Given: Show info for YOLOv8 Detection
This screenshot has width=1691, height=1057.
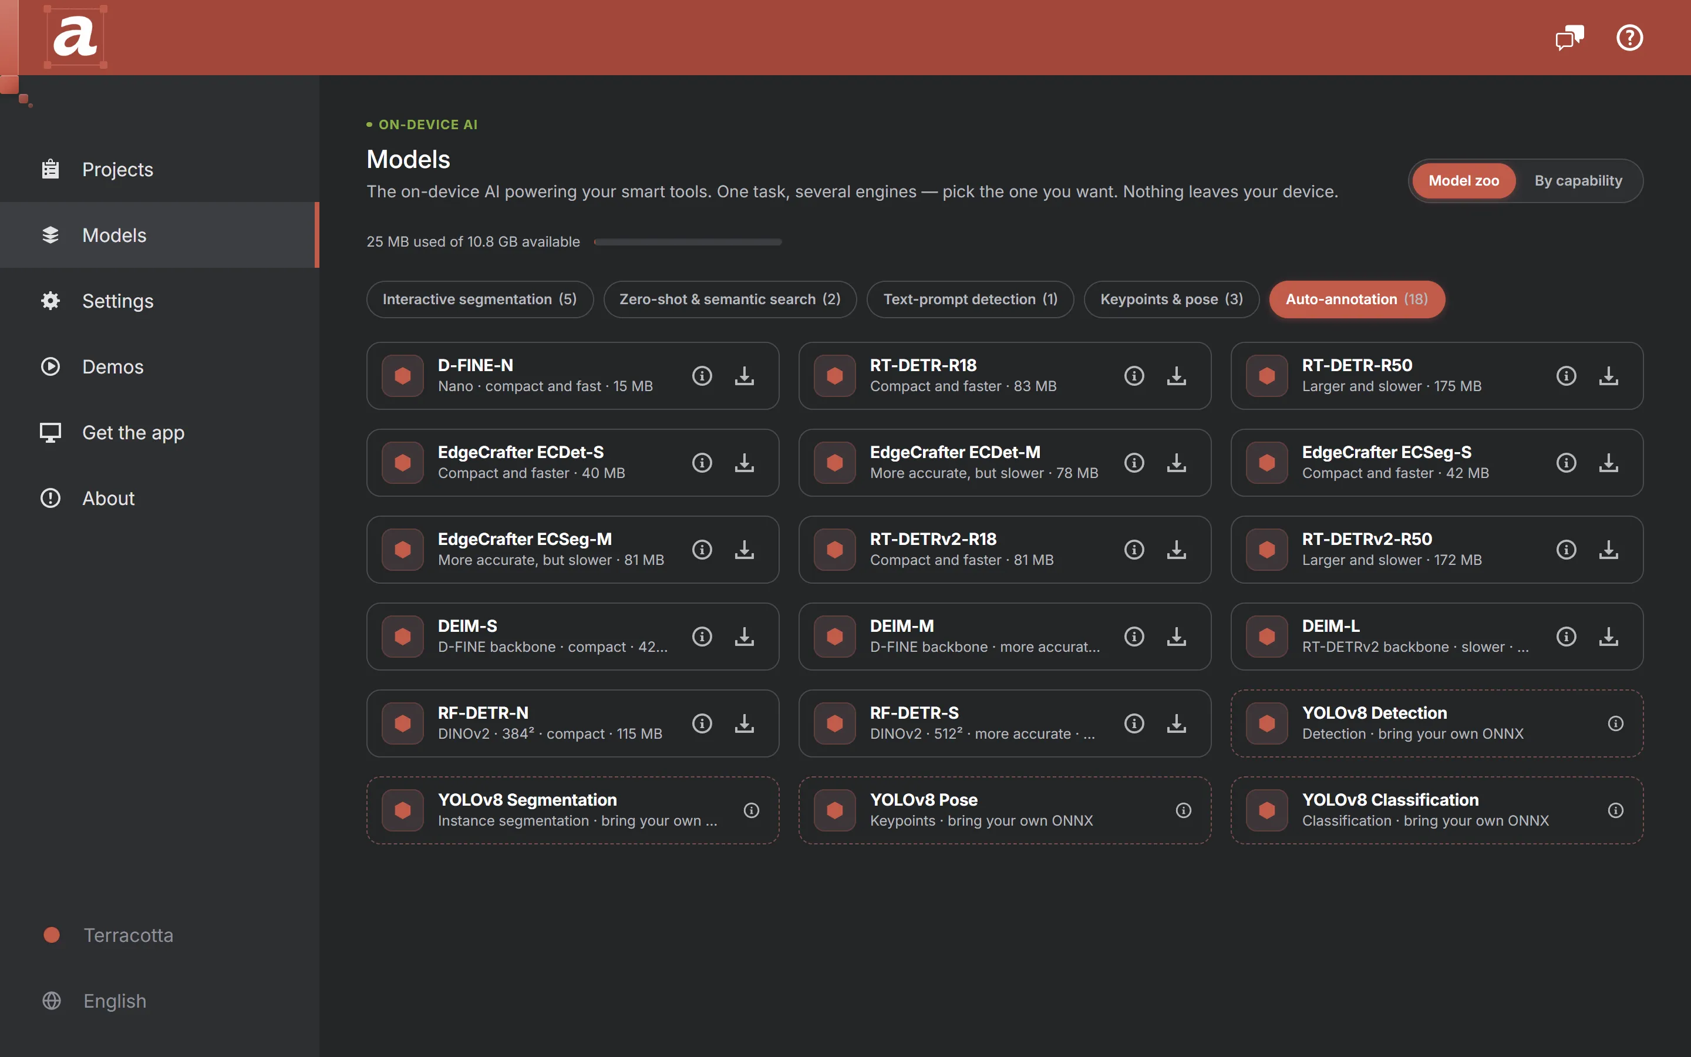Looking at the screenshot, I should pos(1615,723).
